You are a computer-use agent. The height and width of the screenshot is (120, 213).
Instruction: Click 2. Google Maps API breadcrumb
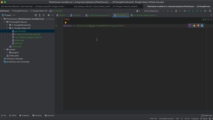pos(39,11)
